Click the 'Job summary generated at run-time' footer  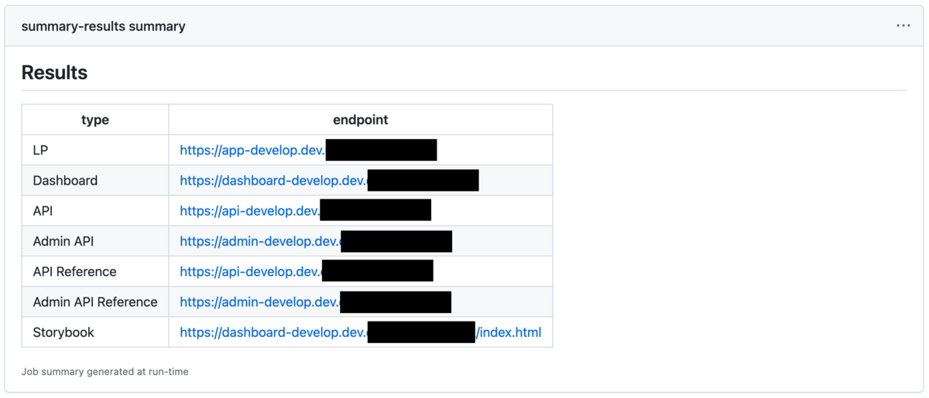click(x=105, y=372)
